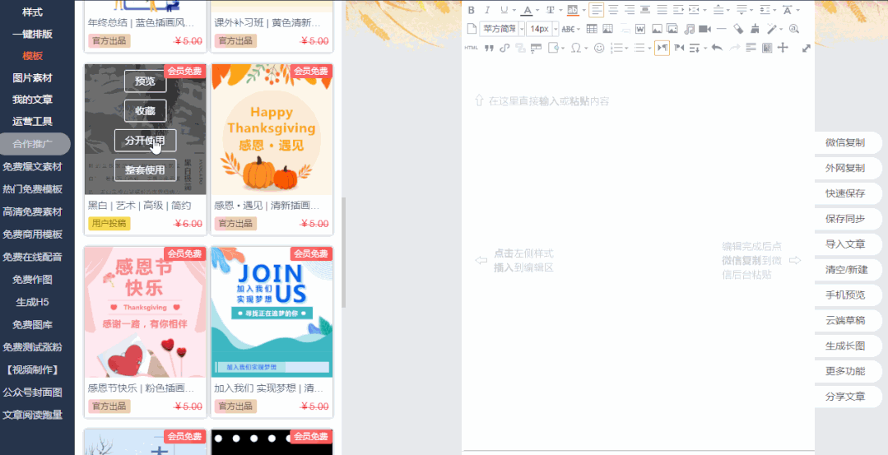Open the text effect T dropdown arrow
The width and height of the screenshot is (888, 455).
click(560, 10)
